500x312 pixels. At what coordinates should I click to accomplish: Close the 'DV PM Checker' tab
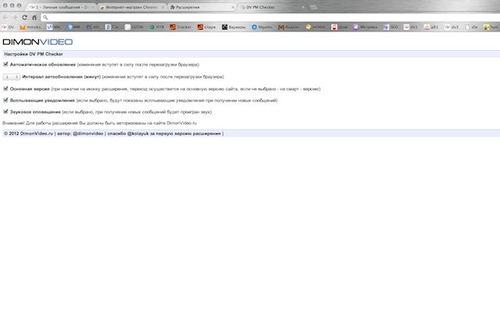(303, 7)
